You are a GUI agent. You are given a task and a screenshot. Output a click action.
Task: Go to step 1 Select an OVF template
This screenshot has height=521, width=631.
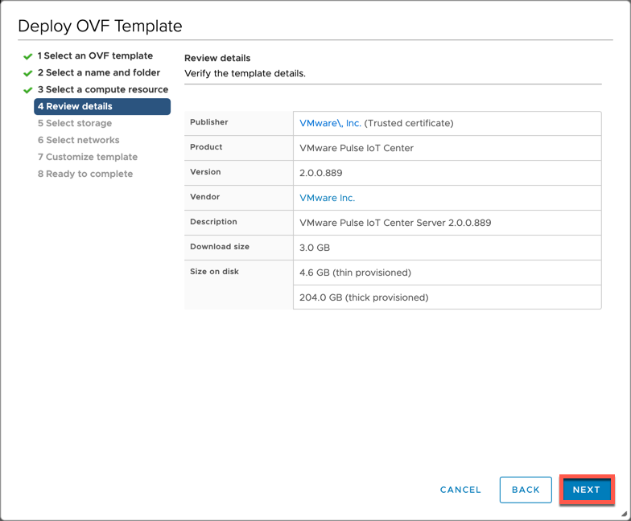(95, 55)
